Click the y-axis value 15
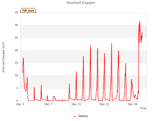This screenshot has width=162, height=121. click(16, 63)
